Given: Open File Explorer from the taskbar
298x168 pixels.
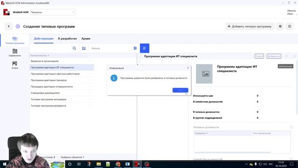Looking at the screenshot, I should click(x=98, y=164).
